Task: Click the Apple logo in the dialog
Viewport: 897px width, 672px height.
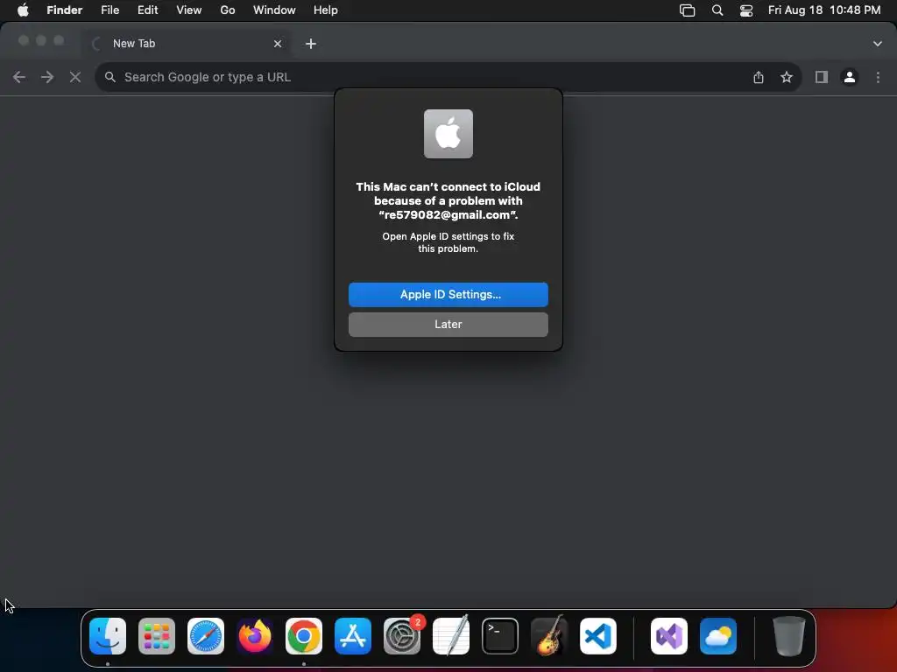Action: pos(448,134)
